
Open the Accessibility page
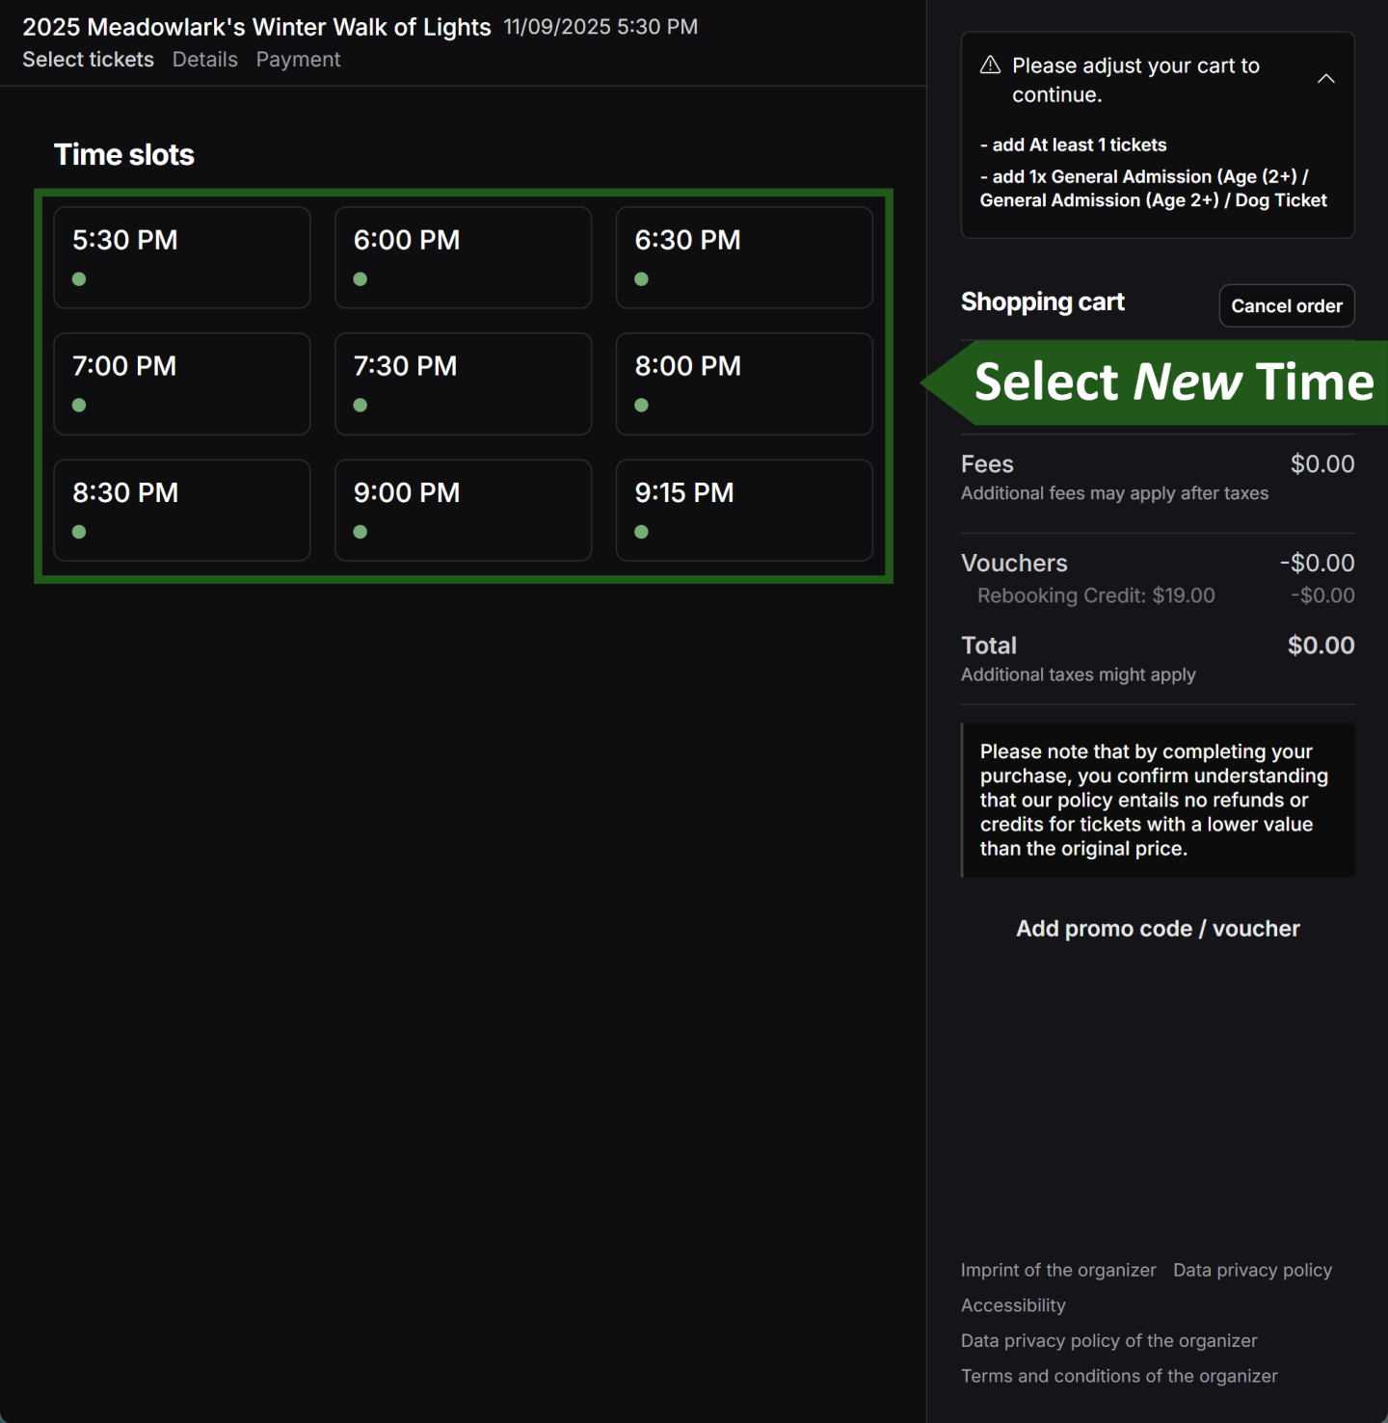(x=1013, y=1304)
